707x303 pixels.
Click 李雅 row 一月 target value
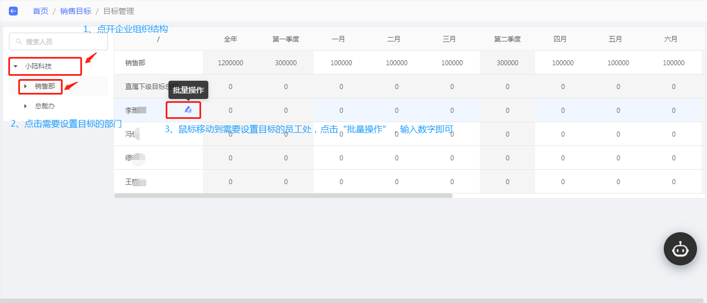341,111
